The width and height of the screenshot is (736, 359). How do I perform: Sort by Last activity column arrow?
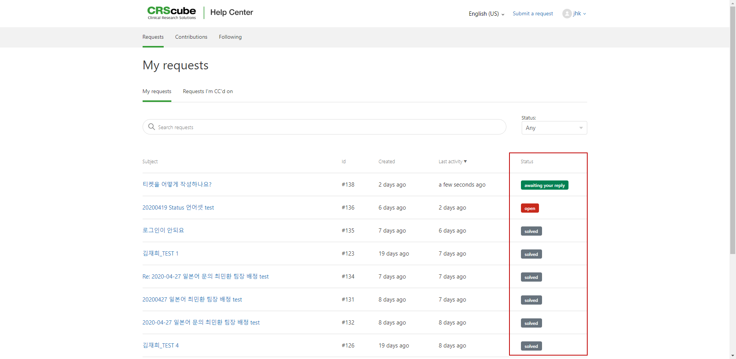(465, 161)
